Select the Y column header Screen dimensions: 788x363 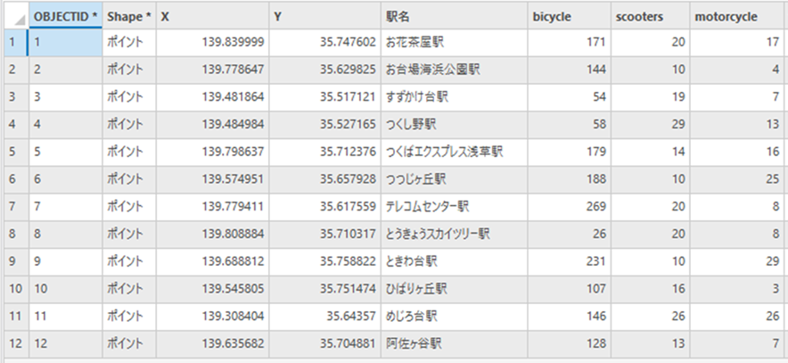325,16
